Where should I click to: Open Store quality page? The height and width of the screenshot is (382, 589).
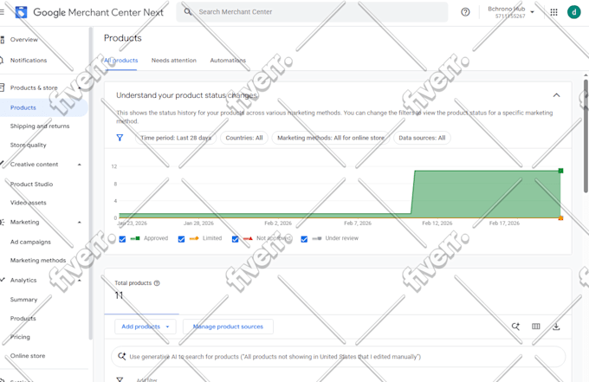[29, 145]
